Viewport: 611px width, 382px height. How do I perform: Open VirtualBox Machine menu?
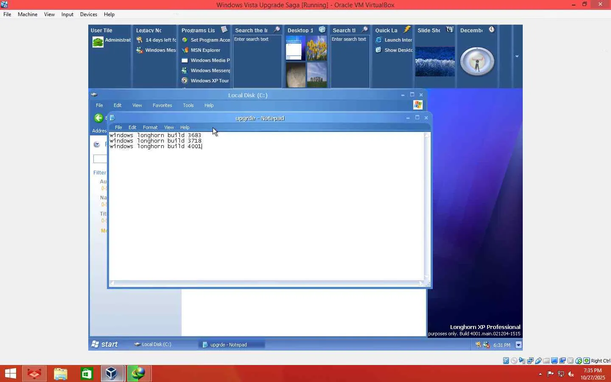click(x=28, y=14)
